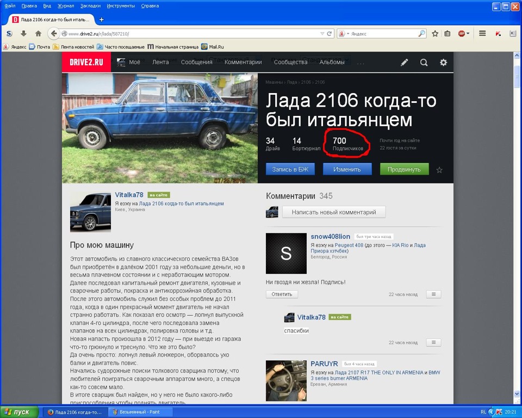Click the Яндекс search input field

pyautogui.click(x=384, y=34)
